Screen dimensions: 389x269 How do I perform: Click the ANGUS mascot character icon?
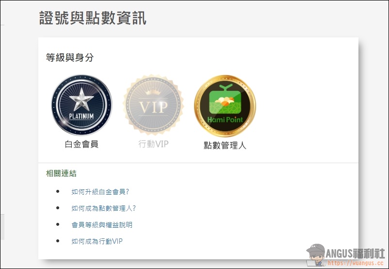[x=316, y=255]
